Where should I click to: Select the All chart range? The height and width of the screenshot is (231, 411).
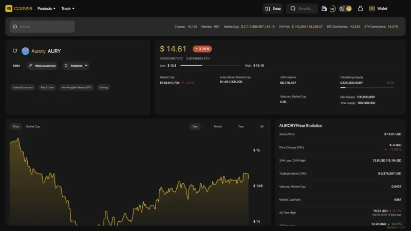(x=261, y=126)
